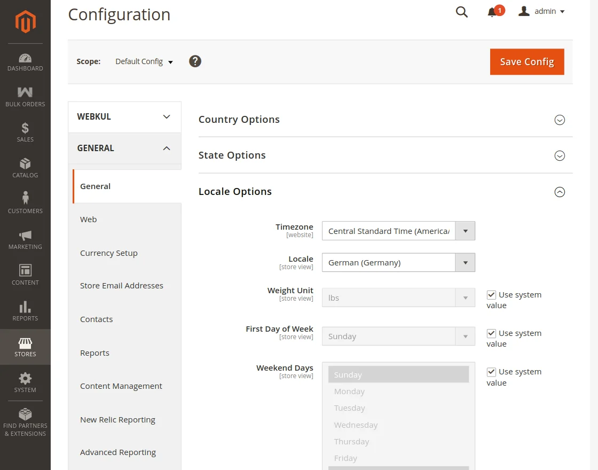Expand the Country Options section

click(x=560, y=120)
